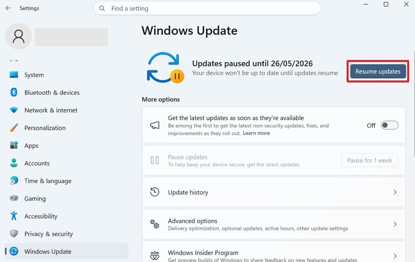Click the Windows Update sidebar sync icon
This screenshot has width=415, height=262.
click(x=14, y=251)
